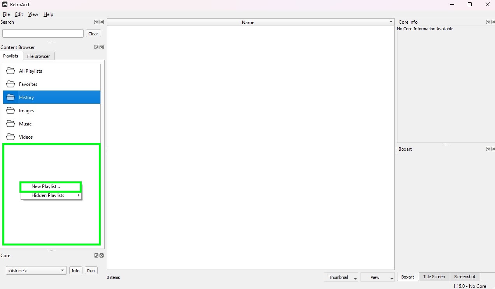495x289 pixels.
Task: Click the Run button
Action: 91,271
